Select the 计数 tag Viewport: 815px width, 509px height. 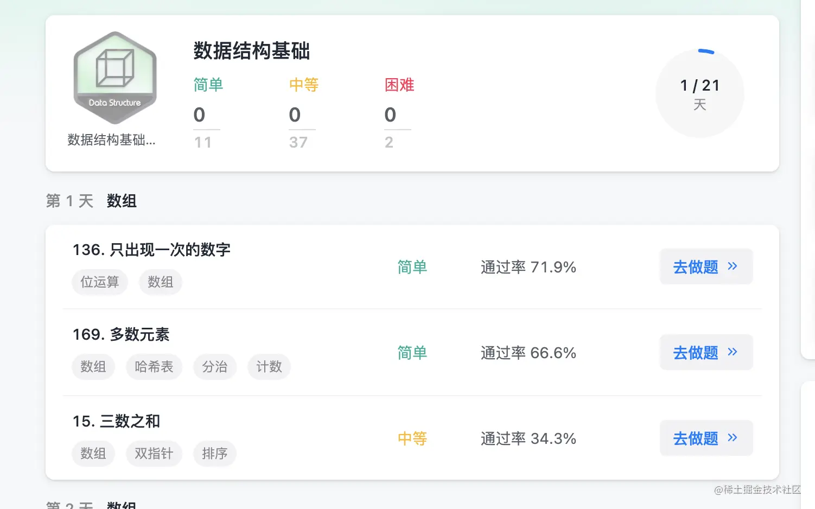[269, 367]
